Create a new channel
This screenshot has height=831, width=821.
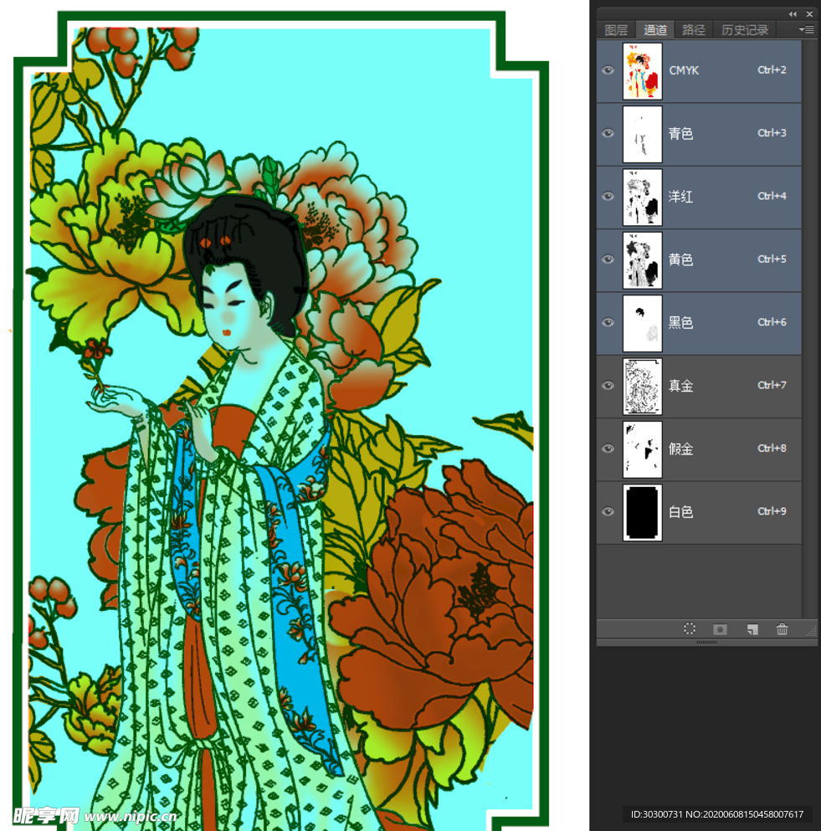point(752,629)
